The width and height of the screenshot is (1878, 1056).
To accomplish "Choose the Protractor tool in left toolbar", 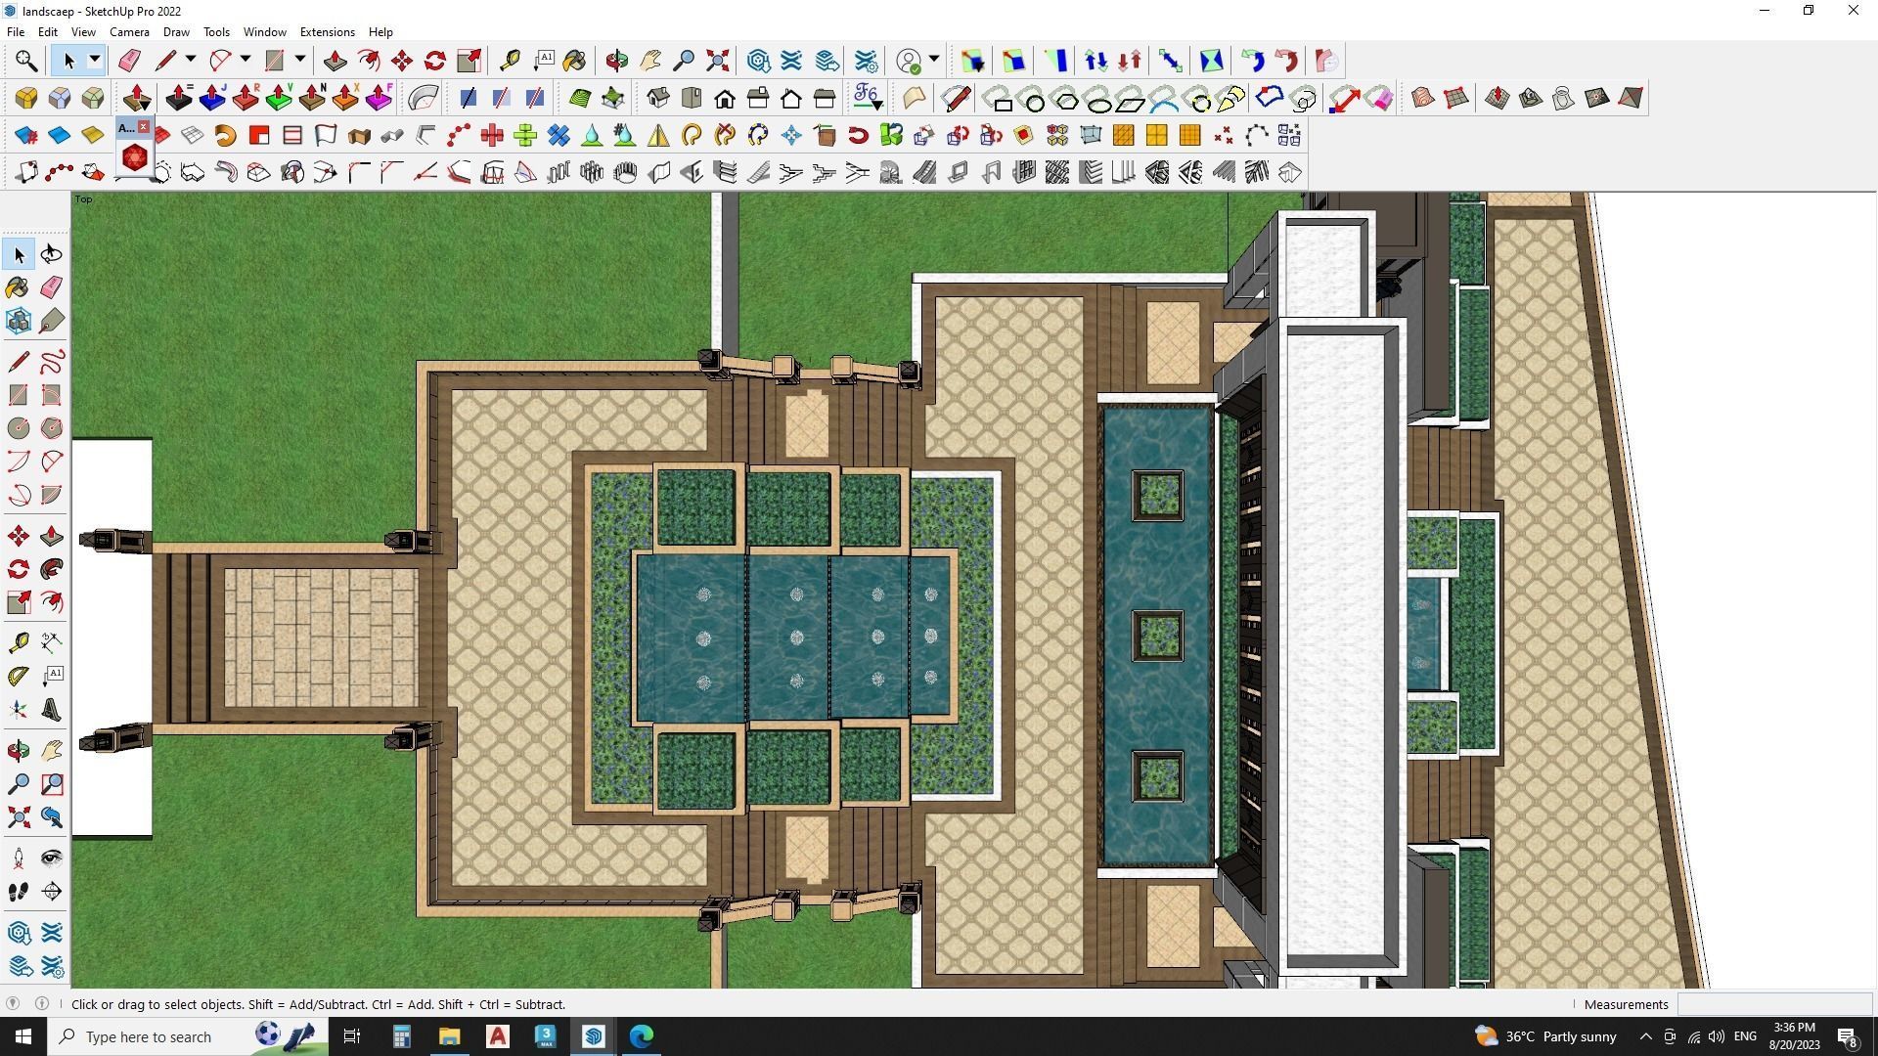I will (18, 676).
